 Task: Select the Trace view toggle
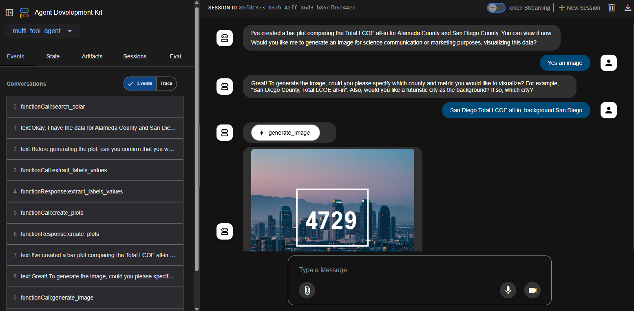tap(166, 84)
